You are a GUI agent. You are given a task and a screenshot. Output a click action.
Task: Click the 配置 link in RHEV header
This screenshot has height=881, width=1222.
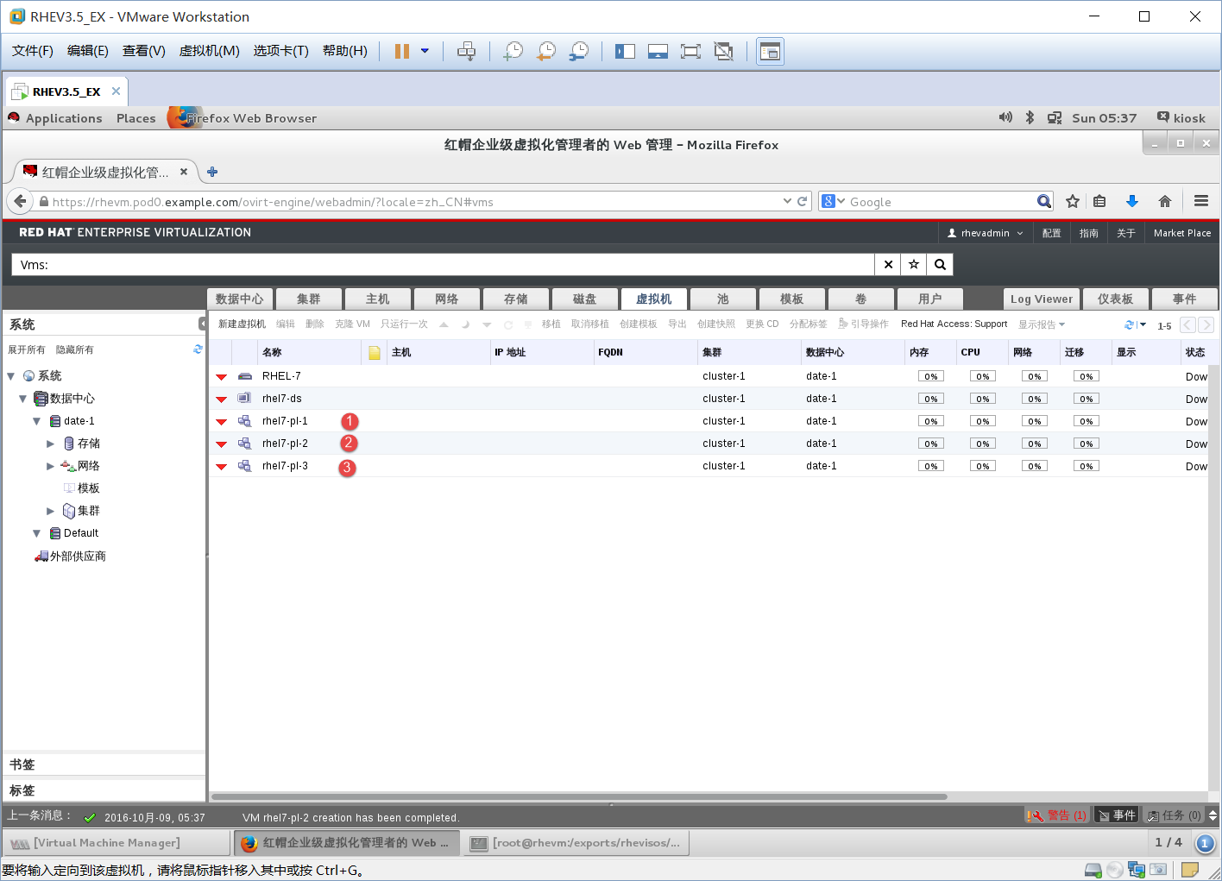1051,233
